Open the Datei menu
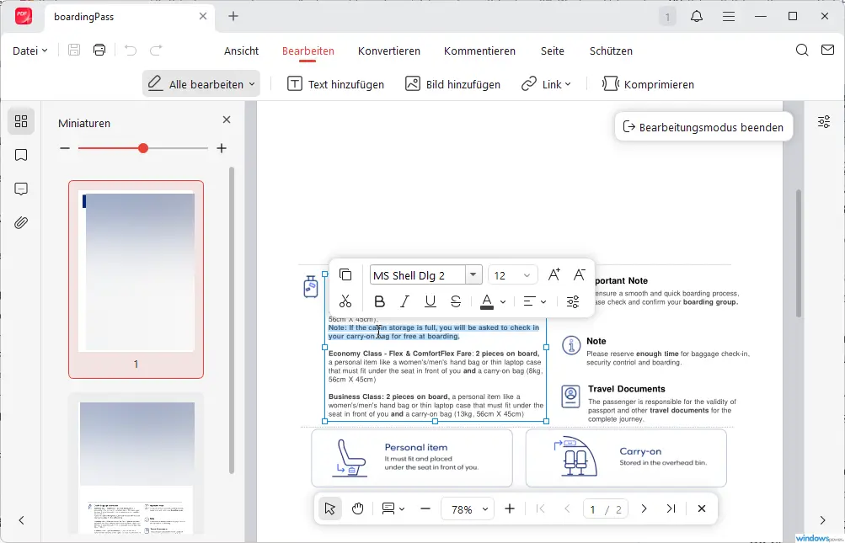The width and height of the screenshot is (845, 543). point(28,51)
